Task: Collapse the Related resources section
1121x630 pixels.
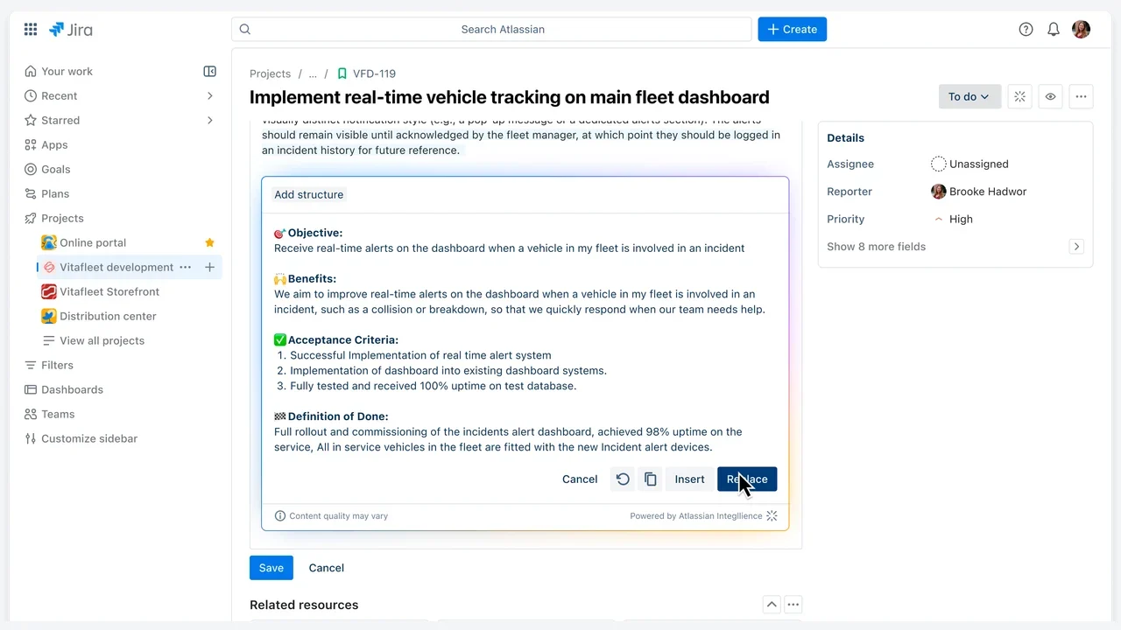Action: tap(772, 605)
